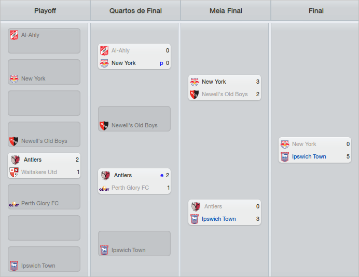Click Al-Ahly crest in Playoff column

click(14, 35)
